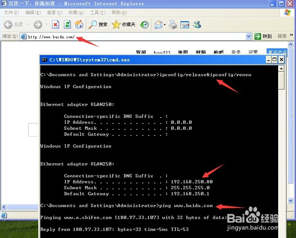The height and width of the screenshot is (238, 296).
Task: Go to the home page via the house icon
Action: (x=79, y=25)
